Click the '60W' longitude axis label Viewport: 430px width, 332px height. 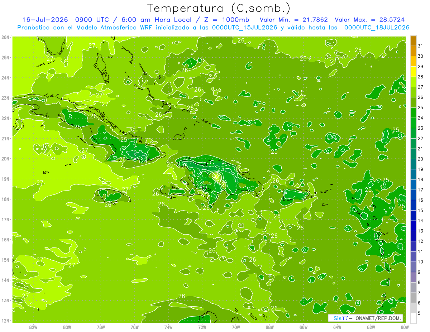(x=405, y=327)
